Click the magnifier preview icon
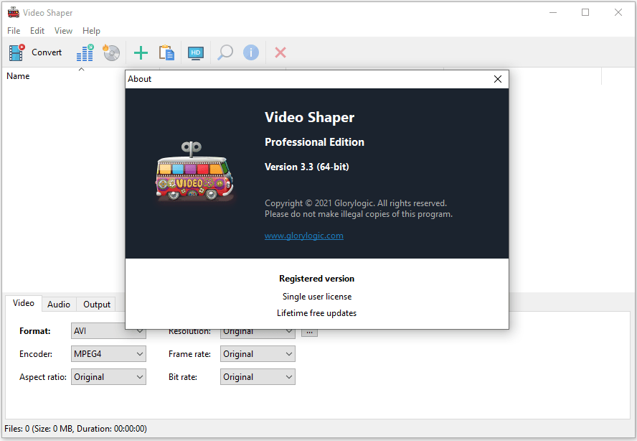 [225, 52]
